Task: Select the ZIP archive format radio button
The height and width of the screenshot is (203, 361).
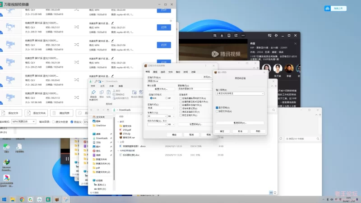Action: tap(167, 98)
